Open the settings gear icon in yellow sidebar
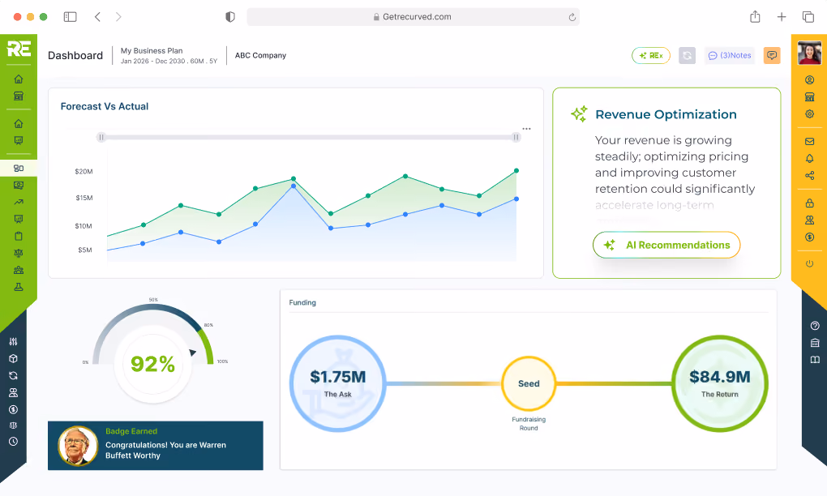Viewport: 827px width, 496px height. click(810, 113)
